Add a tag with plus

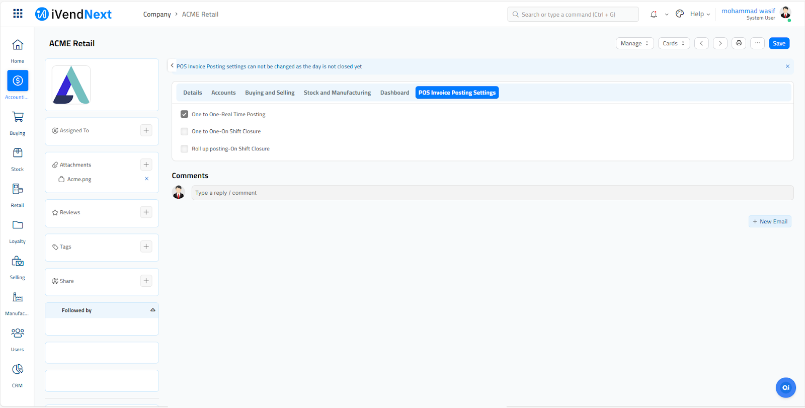(x=146, y=247)
